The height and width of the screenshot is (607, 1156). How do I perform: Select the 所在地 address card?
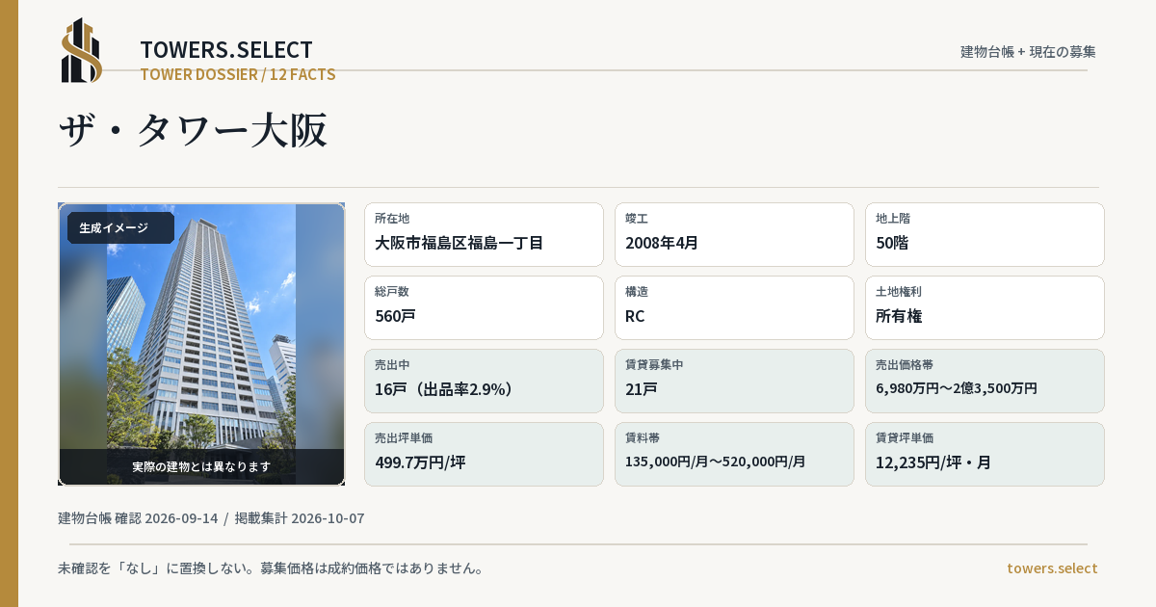484,234
